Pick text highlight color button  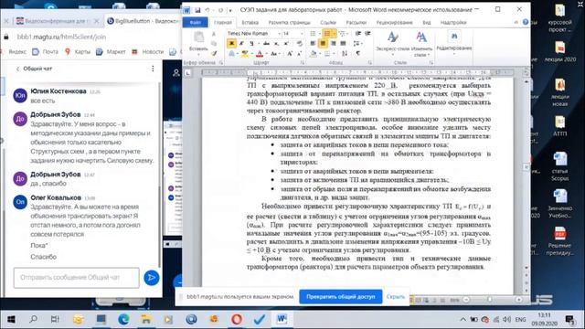click(x=244, y=54)
